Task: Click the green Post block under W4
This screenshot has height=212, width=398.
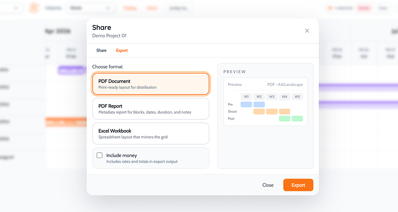Action: (x=284, y=119)
